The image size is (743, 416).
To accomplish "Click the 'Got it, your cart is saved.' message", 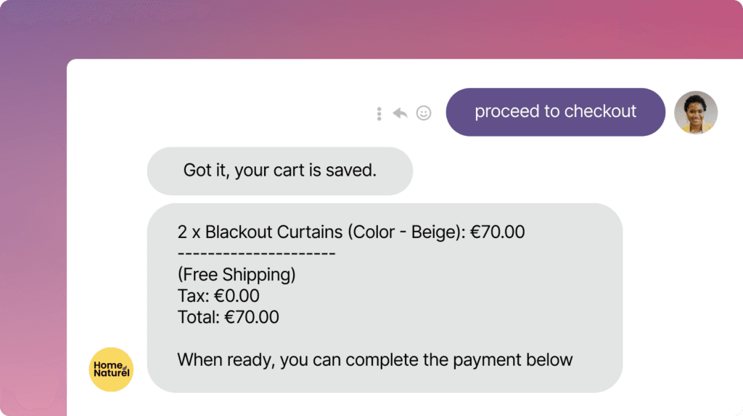I will click(280, 171).
